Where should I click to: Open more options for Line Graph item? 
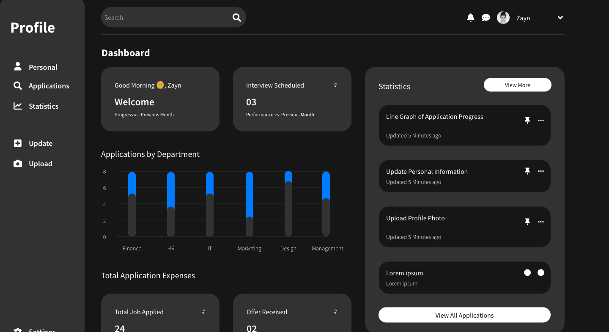pos(541,121)
